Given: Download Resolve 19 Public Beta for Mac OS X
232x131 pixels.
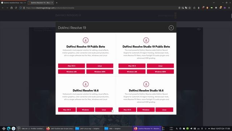Looking at the screenshot, I should pos(71,66).
